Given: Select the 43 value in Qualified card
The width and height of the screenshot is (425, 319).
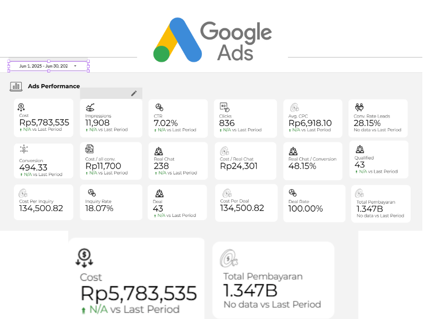Looking at the screenshot, I should [x=360, y=165].
